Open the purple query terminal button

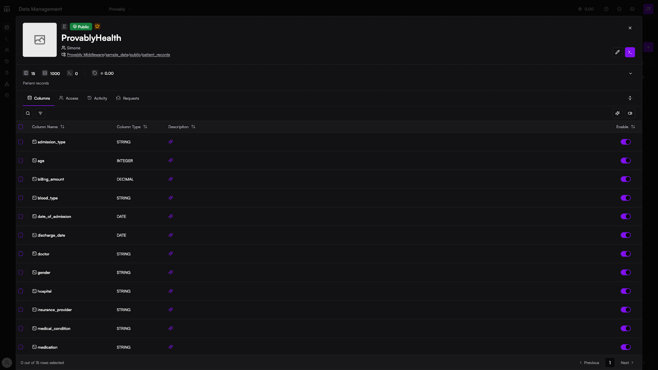[630, 52]
